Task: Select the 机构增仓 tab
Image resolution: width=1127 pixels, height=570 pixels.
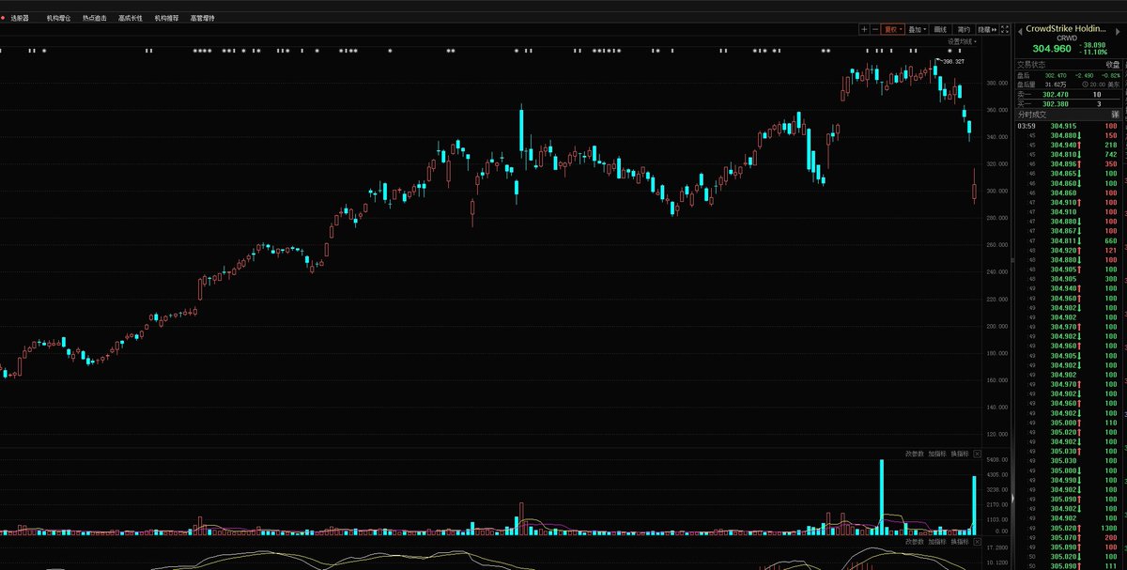Action: click(x=58, y=18)
